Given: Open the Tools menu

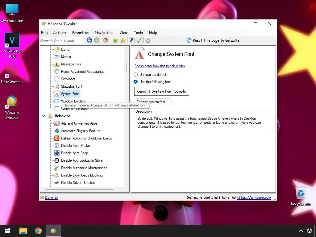Looking at the screenshot, I should [x=138, y=33].
